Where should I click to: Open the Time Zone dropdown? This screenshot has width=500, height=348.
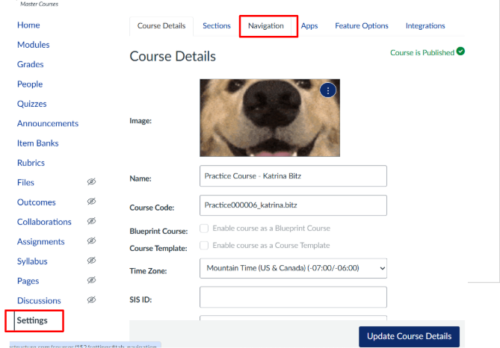tap(293, 267)
